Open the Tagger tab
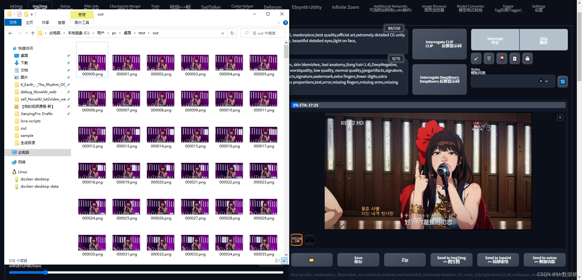Viewport: 582px width, 280px height. [x=508, y=8]
